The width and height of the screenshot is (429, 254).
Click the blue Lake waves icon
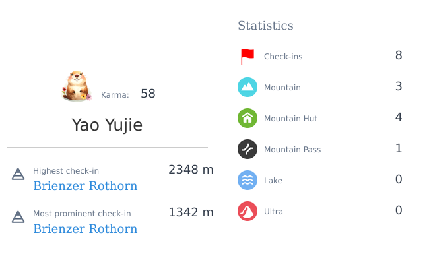[247, 180]
